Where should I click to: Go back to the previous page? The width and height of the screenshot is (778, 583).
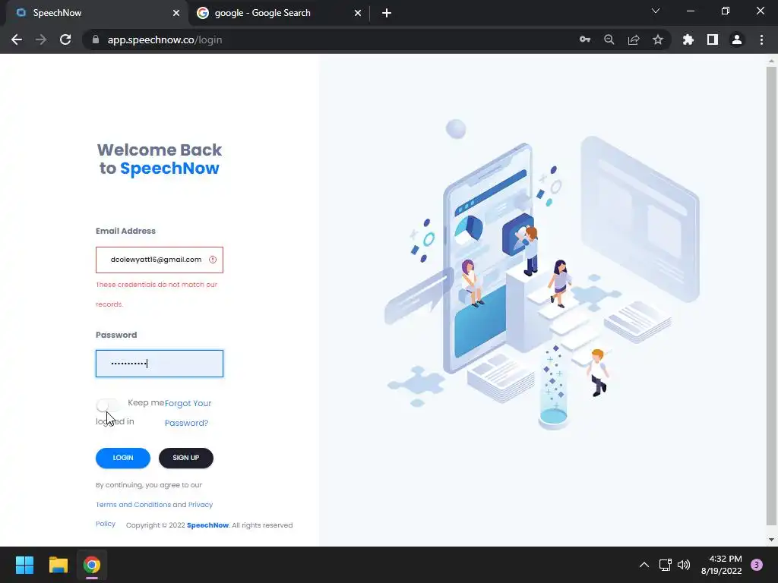[17, 39]
